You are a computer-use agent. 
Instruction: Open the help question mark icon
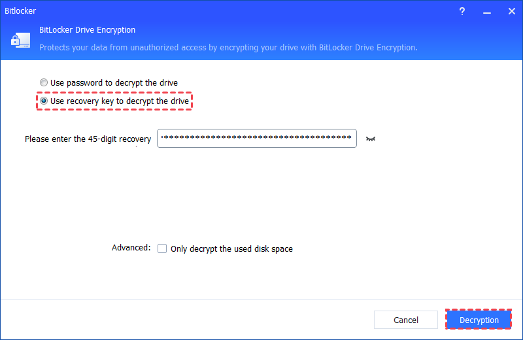(462, 11)
